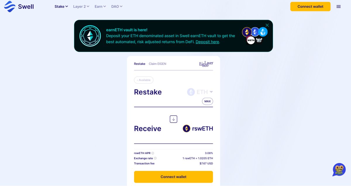
Task: Click the Exchange rate info icon
Action: click(155, 158)
